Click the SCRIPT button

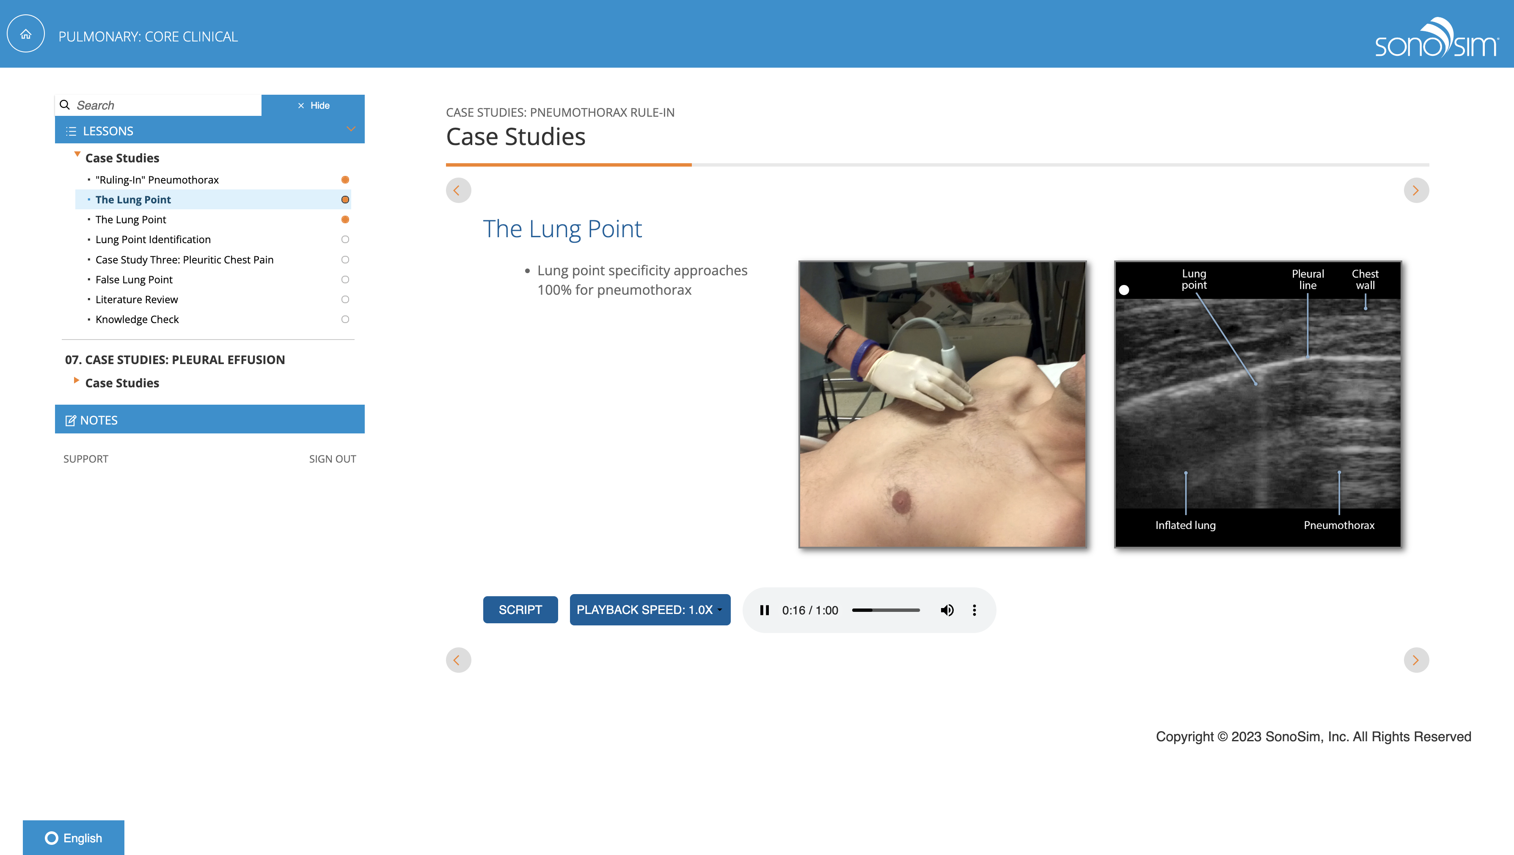[520, 610]
